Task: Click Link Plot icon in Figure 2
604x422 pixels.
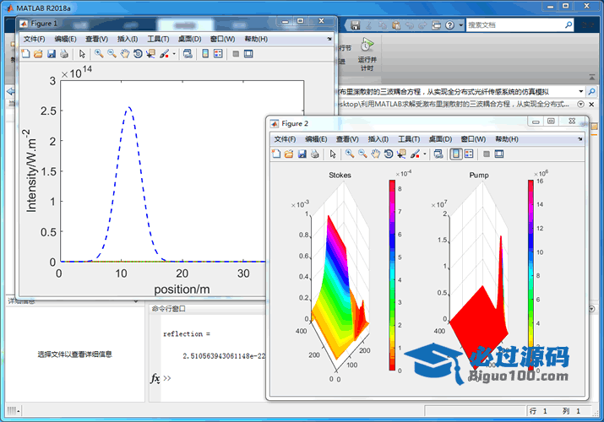Action: 438,154
